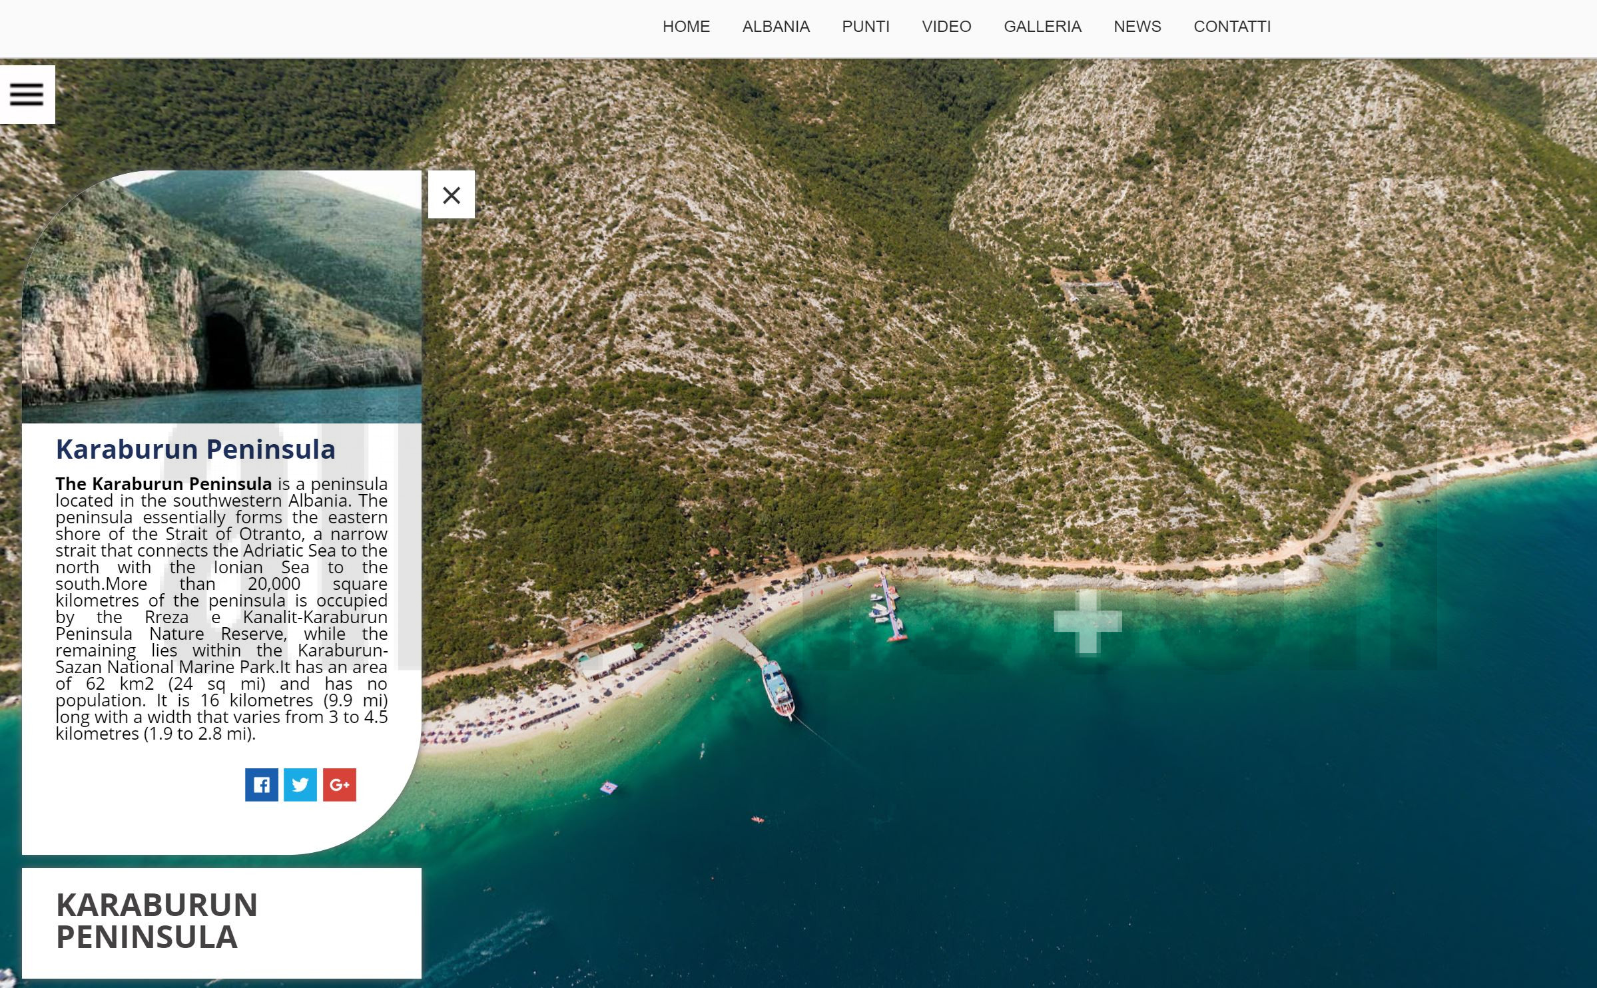Screen dimensions: 1597x988
Task: Click the tour boat moored at pier
Action: click(x=778, y=688)
